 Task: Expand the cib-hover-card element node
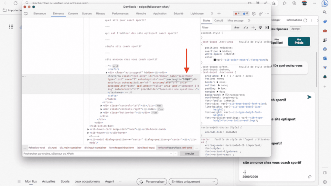[x=88, y=129]
